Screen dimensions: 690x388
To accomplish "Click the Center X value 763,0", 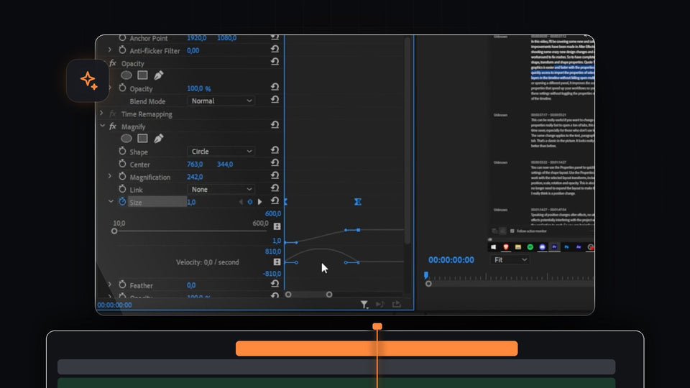I will 195,164.
